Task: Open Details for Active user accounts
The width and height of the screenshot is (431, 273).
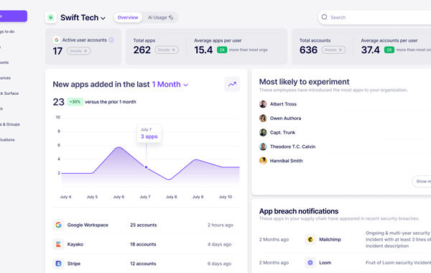Action: coord(78,51)
